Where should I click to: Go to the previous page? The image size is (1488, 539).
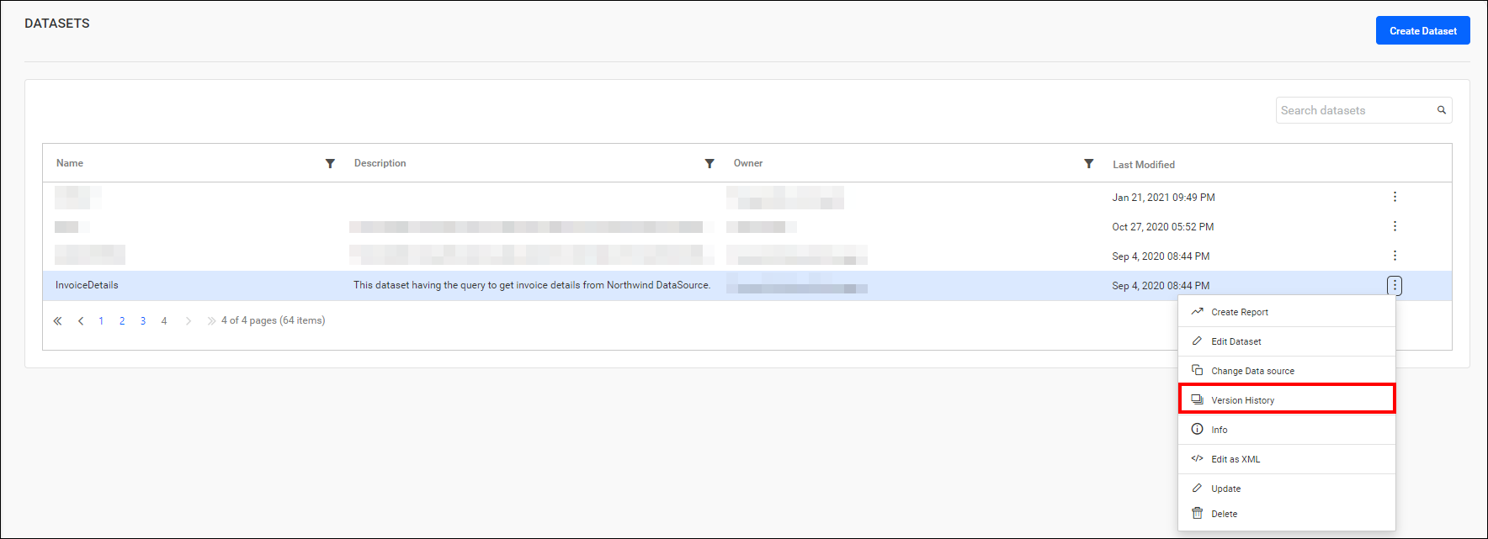(x=81, y=321)
